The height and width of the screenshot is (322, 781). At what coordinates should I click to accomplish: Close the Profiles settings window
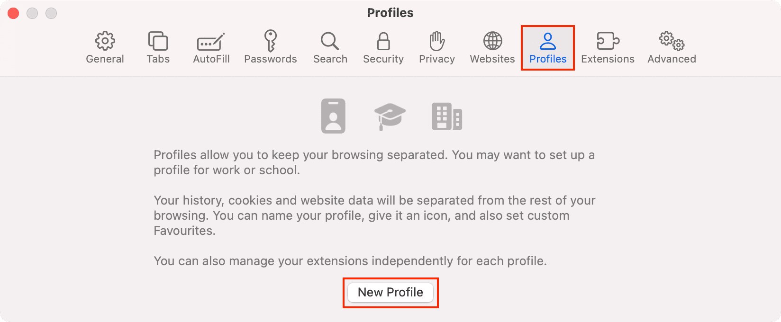13,13
